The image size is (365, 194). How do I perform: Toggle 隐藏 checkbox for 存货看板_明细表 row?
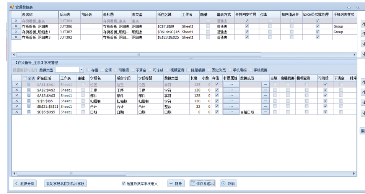[208, 26]
